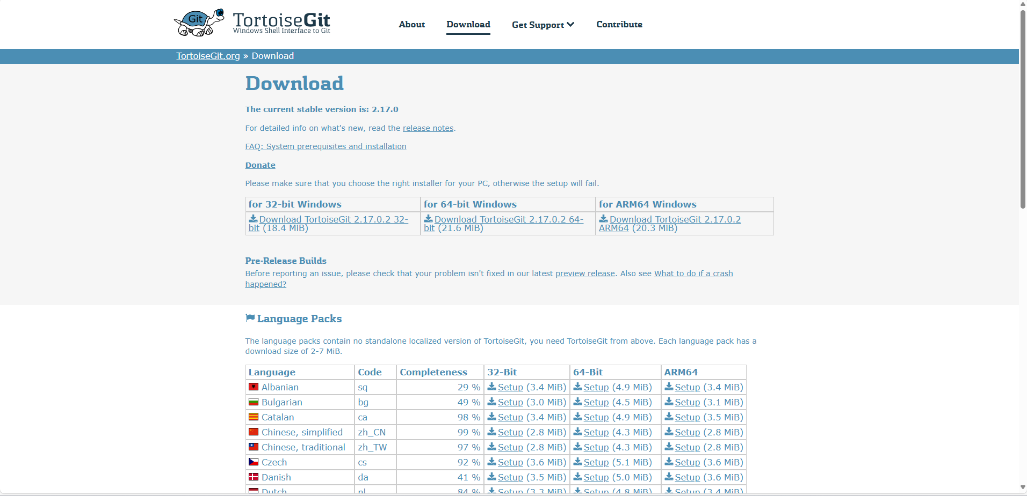Viewport: 1027px width, 496px height.
Task: Click download icon for Czech ARM64 setup
Action: (669, 462)
